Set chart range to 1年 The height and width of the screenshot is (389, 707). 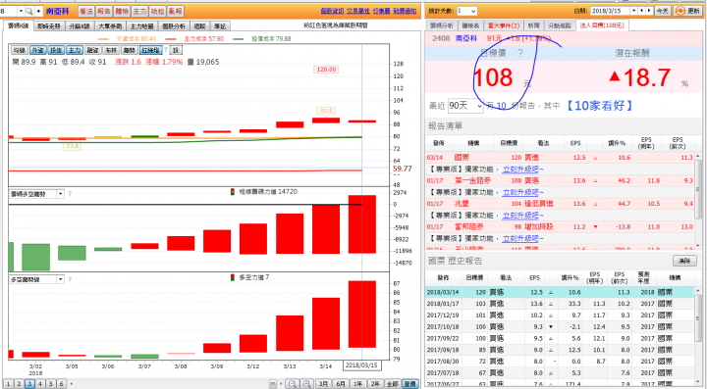[x=358, y=384]
